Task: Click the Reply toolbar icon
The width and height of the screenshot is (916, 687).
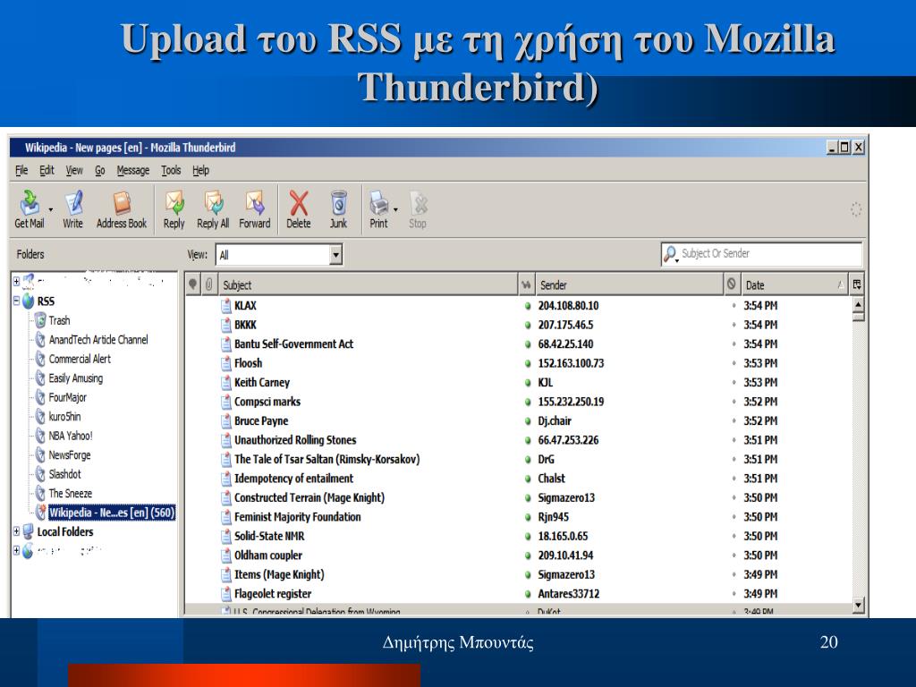Action: (x=174, y=208)
